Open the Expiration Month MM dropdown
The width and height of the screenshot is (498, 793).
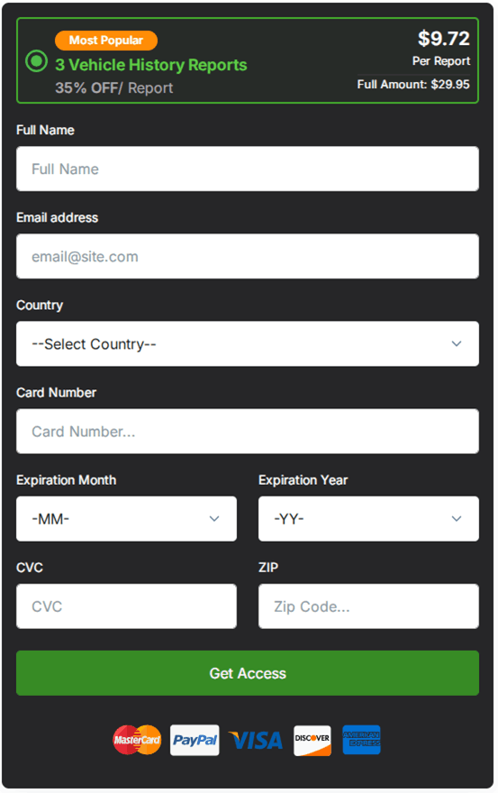pyautogui.click(x=126, y=519)
